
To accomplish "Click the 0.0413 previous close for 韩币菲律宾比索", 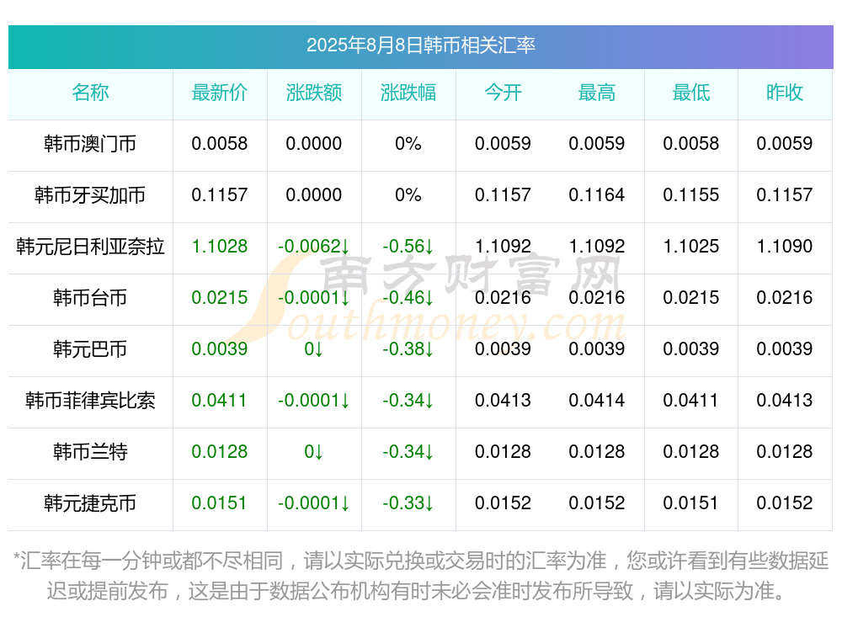I will pos(785,400).
